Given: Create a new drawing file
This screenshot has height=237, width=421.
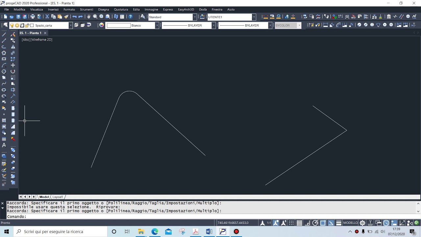Looking at the screenshot, I should (x=5, y=16).
